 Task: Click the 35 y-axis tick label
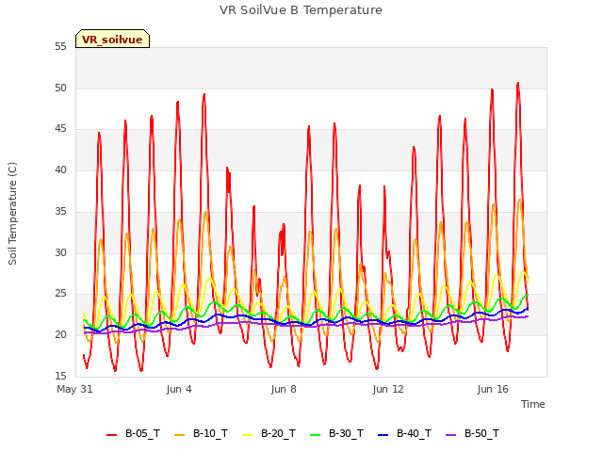60,211
